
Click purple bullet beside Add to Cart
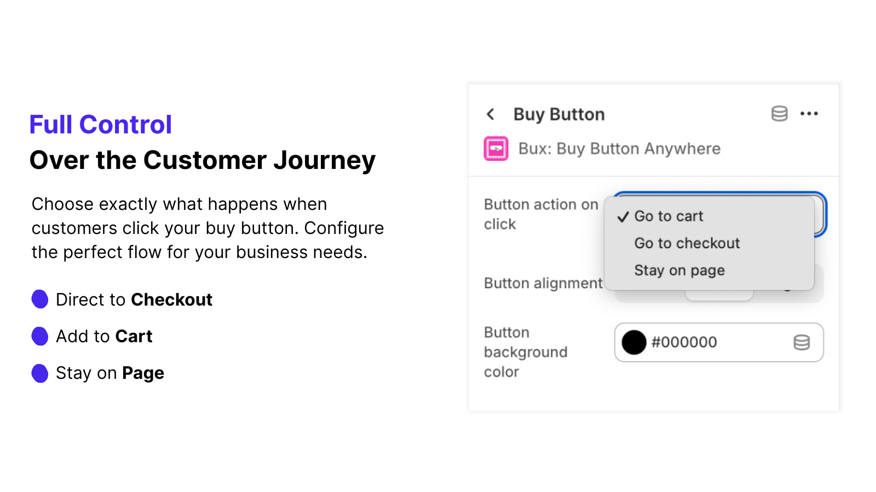[x=40, y=336]
